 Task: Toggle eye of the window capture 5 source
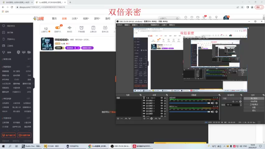(x=162, y=103)
